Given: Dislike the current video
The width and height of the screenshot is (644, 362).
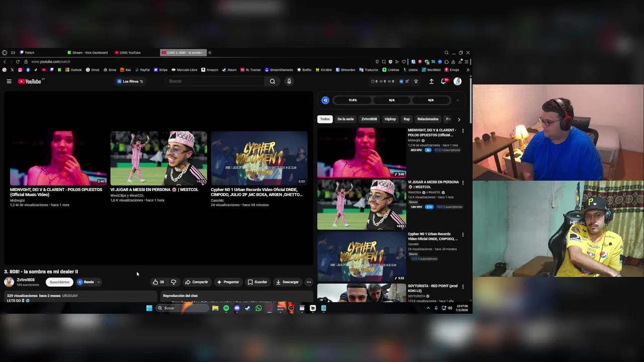Looking at the screenshot, I should tap(174, 282).
